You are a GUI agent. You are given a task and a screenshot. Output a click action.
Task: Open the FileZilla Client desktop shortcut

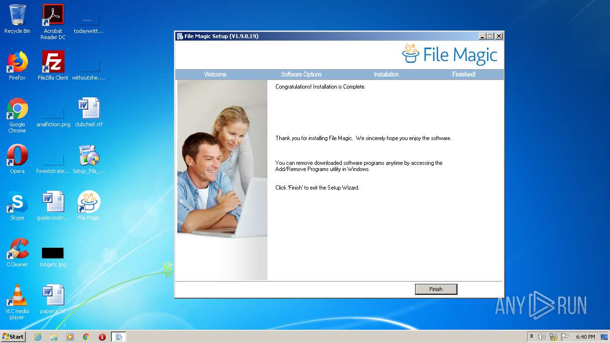[53, 66]
